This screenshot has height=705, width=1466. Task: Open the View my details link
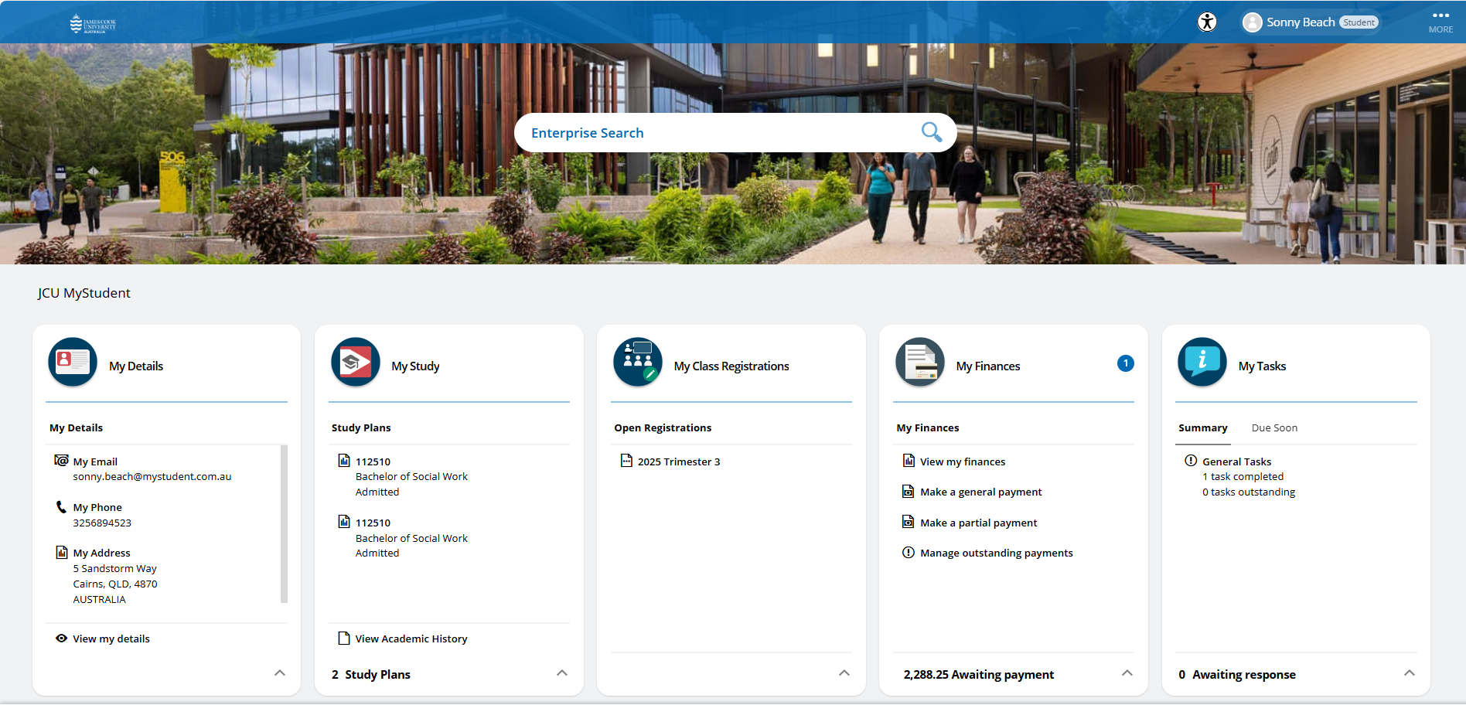111,639
